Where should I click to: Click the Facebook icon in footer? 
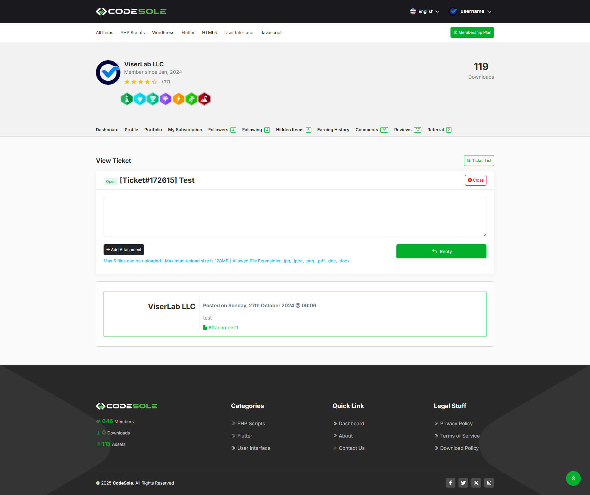[450, 483]
